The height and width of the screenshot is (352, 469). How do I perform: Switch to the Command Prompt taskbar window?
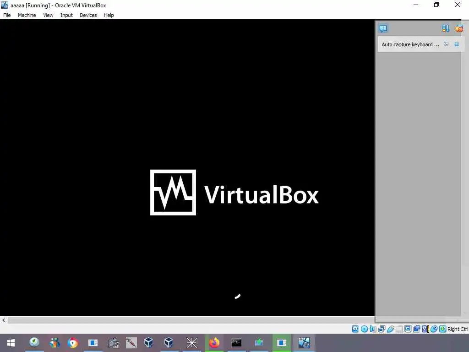point(236,343)
